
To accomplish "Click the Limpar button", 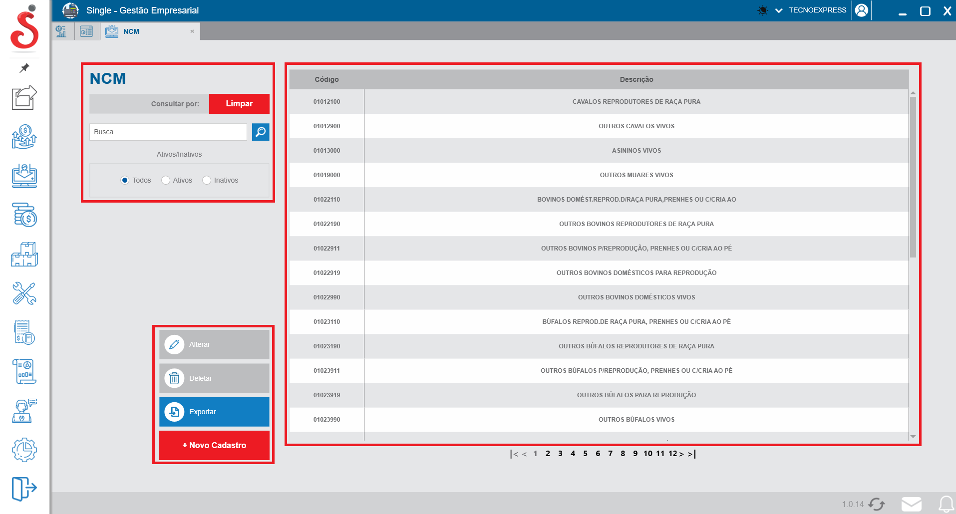I will point(239,104).
